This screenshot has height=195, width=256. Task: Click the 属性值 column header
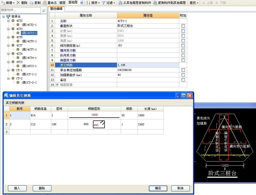pos(148,15)
